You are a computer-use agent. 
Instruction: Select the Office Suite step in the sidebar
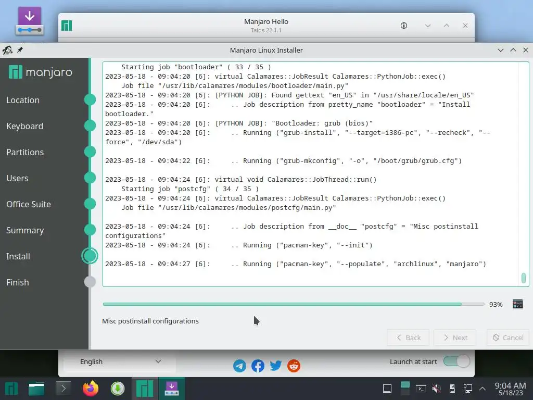[x=29, y=204]
